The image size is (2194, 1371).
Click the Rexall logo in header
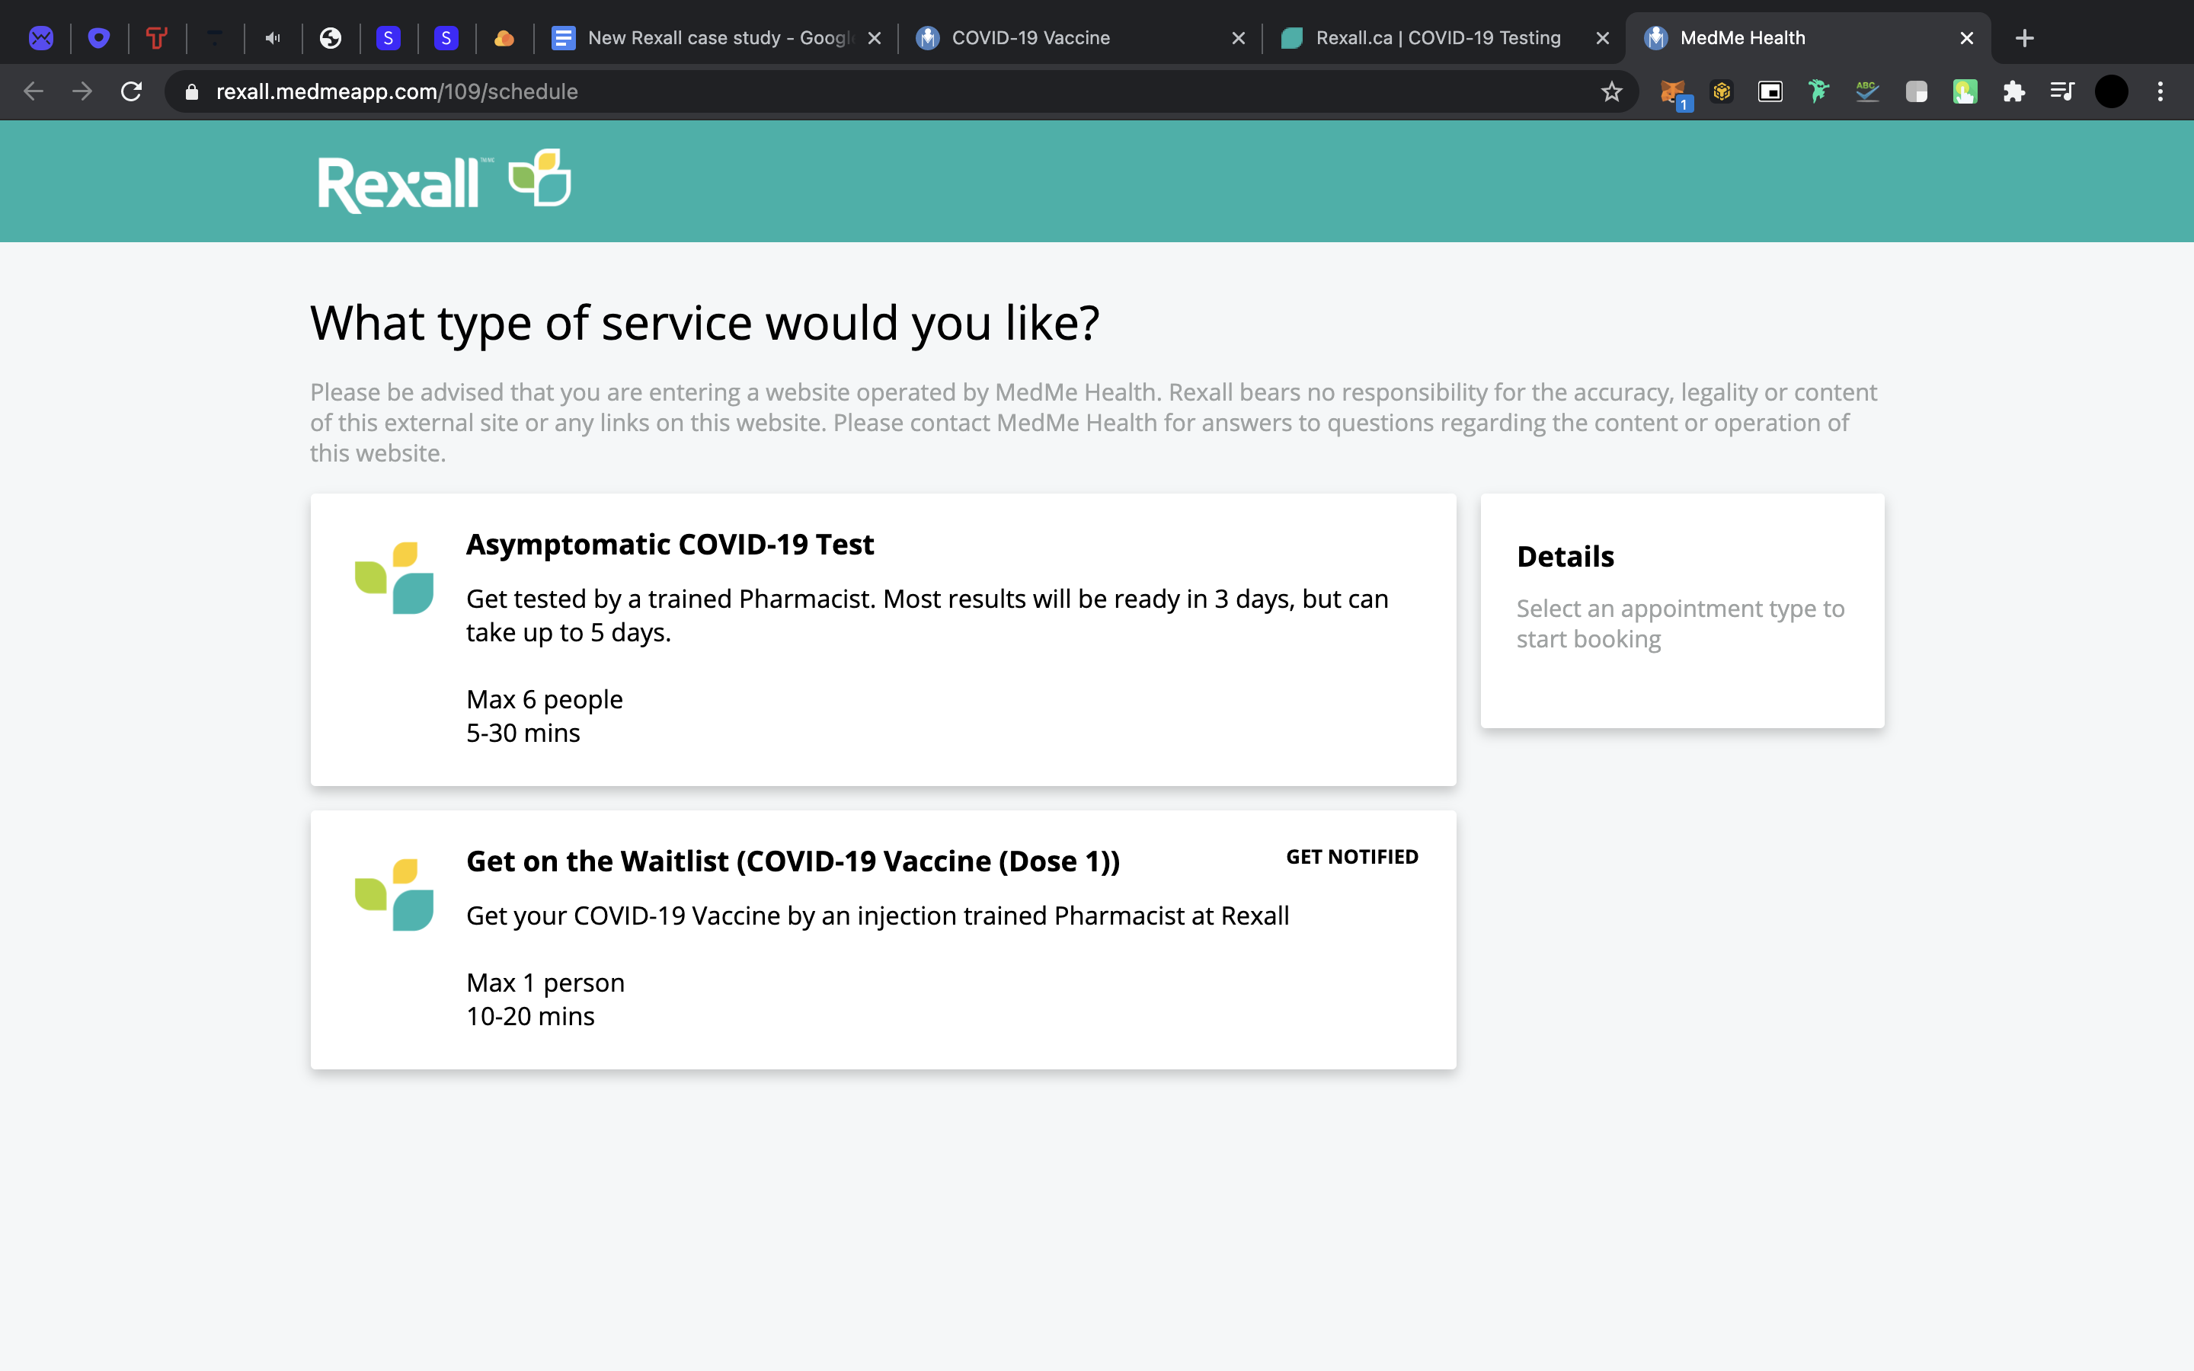point(443,181)
